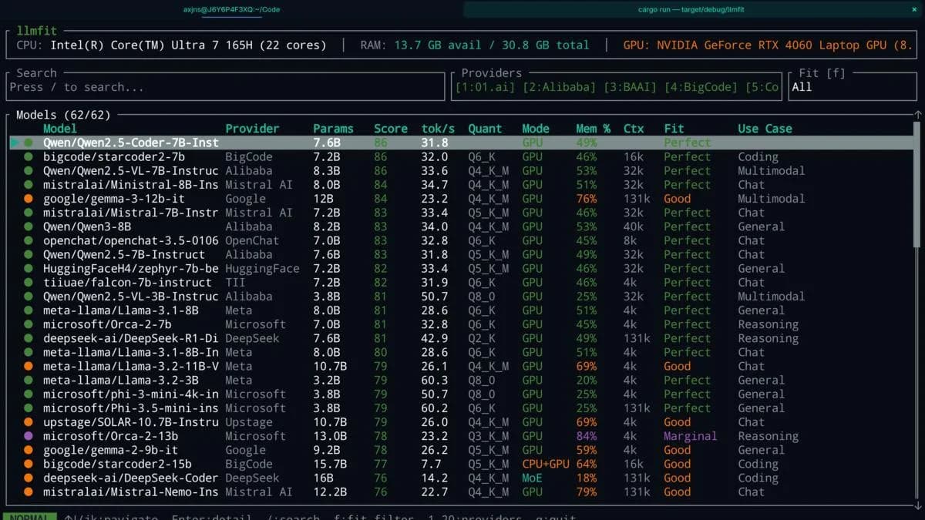Image resolution: width=925 pixels, height=520 pixels.
Task: Click the green dot next to Qwen/Qwen3-8B
Action: (x=29, y=227)
